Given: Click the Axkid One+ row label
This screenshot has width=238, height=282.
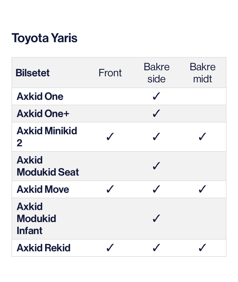Looking at the screenshot, I should click(43, 114).
